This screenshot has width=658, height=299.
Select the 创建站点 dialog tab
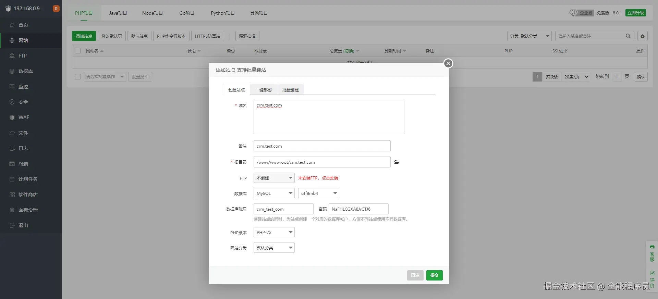point(236,89)
